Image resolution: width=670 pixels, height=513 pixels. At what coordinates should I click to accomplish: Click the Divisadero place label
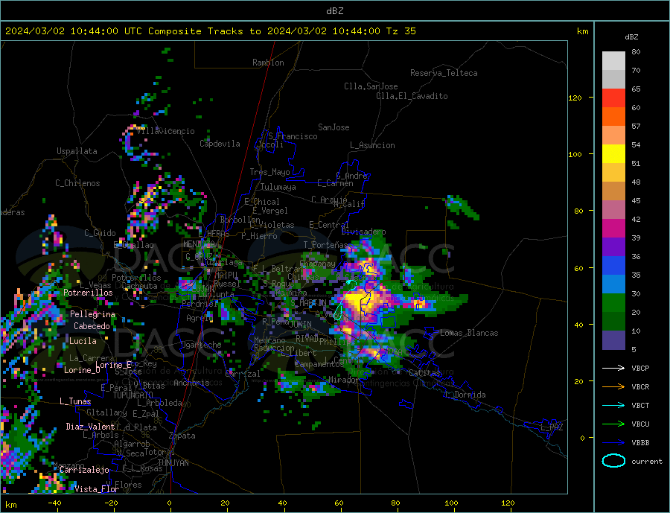tap(363, 232)
